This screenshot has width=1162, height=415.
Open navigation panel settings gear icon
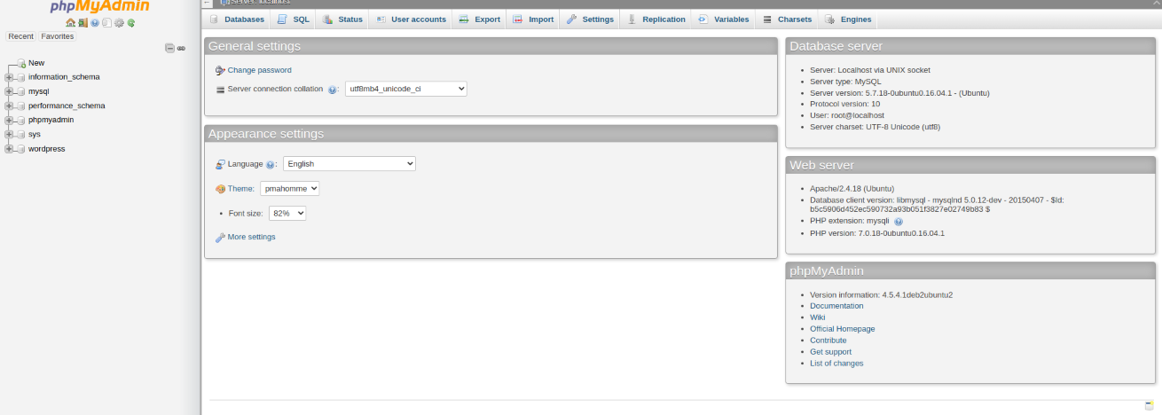(x=119, y=23)
